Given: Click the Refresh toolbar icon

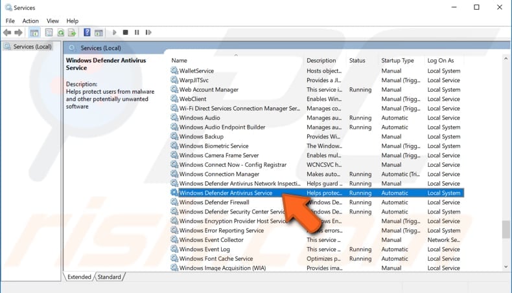Looking at the screenshot, I should click(x=61, y=32).
